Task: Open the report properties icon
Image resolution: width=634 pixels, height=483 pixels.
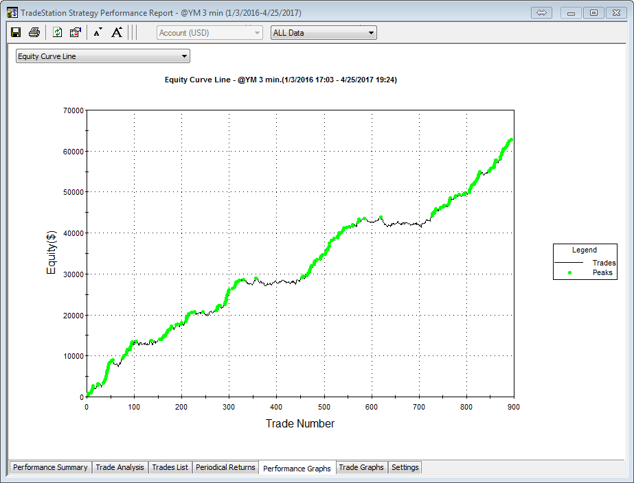Action: (x=76, y=32)
